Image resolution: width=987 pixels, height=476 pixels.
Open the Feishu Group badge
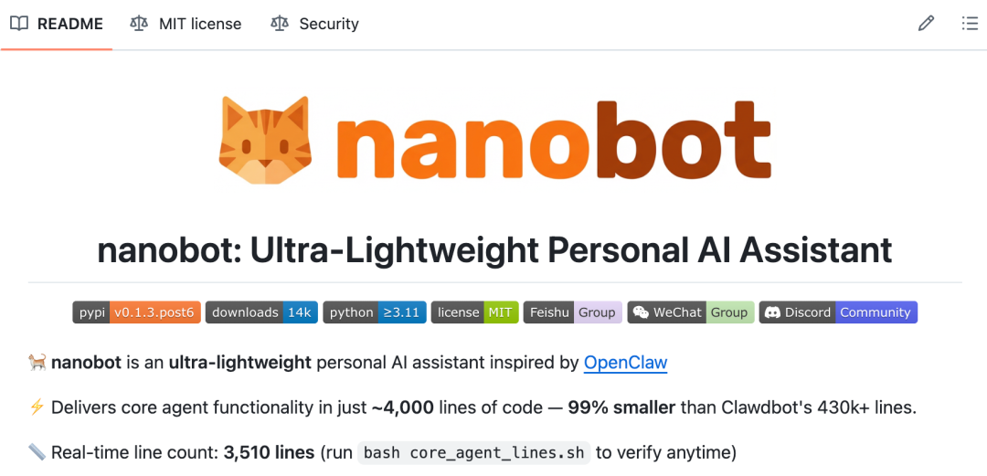click(x=572, y=312)
